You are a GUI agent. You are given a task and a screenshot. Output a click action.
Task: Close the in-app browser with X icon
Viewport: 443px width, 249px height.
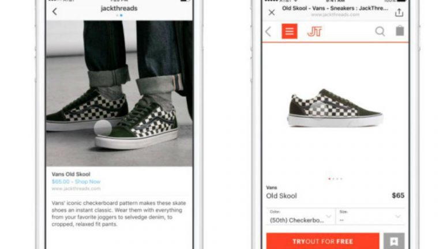pos(272,13)
